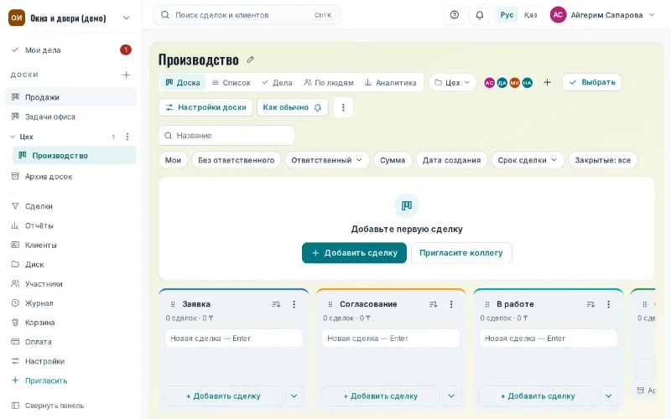Open the Продажи board in sidebar
The height and width of the screenshot is (419, 671).
71,97
